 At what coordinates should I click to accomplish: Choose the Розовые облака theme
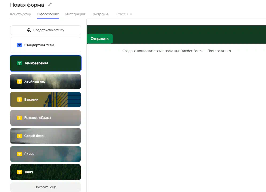45,117
